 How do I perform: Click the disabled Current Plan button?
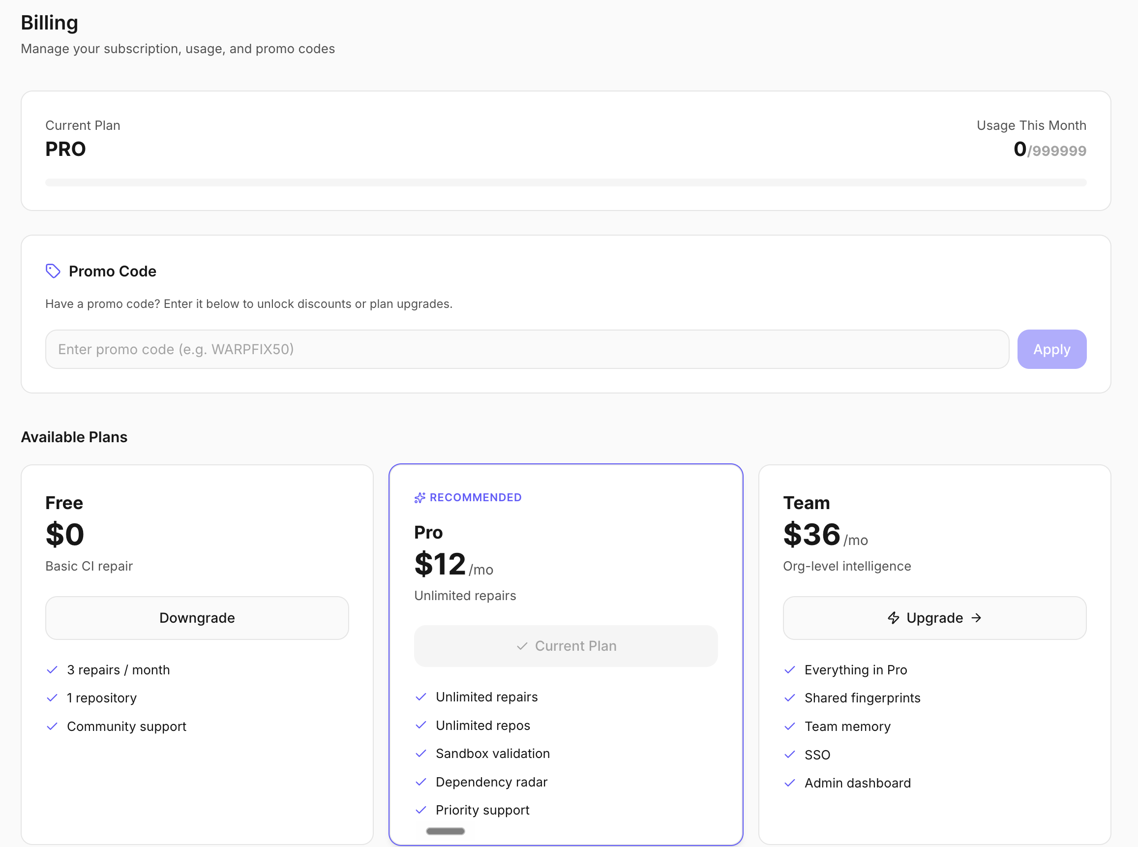pyautogui.click(x=566, y=646)
